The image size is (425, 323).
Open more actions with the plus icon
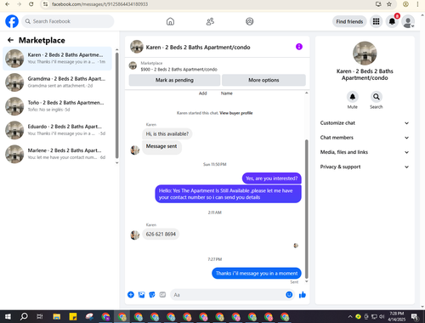(131, 295)
